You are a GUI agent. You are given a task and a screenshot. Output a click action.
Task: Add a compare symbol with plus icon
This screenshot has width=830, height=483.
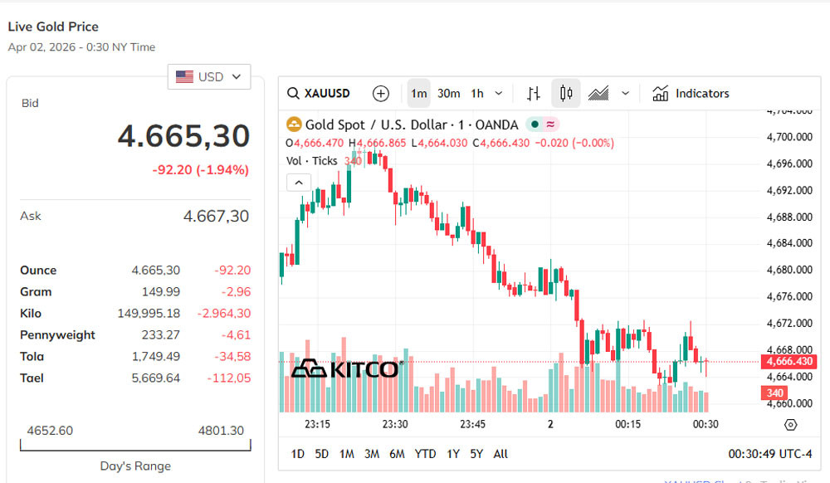(380, 94)
